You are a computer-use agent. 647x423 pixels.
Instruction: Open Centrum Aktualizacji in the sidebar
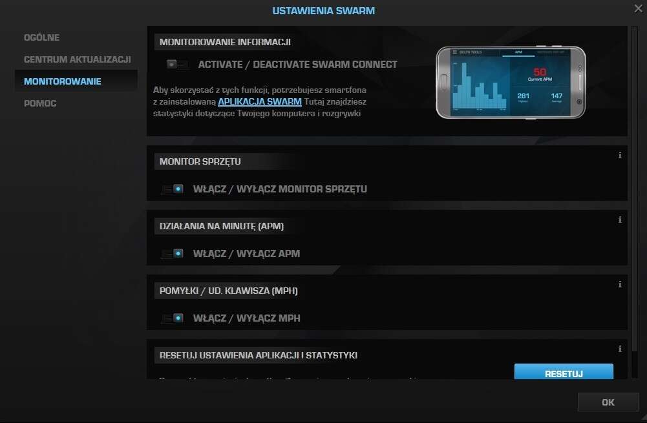tap(77, 59)
